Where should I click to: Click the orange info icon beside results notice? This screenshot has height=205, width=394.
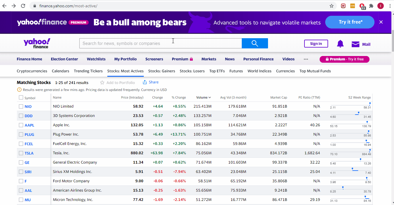pos(19,90)
